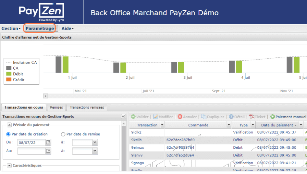Select Par date de création radio button
The height and width of the screenshot is (174, 307).
click(x=8, y=134)
